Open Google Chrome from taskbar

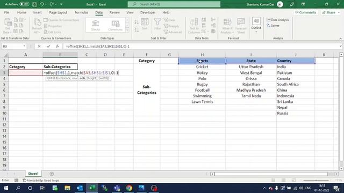[129, 188]
